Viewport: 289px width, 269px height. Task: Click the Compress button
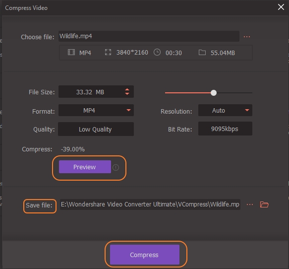click(x=145, y=255)
